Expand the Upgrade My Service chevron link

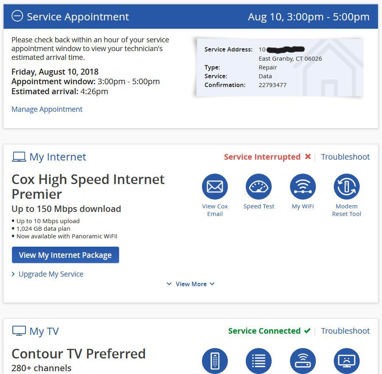click(48, 274)
